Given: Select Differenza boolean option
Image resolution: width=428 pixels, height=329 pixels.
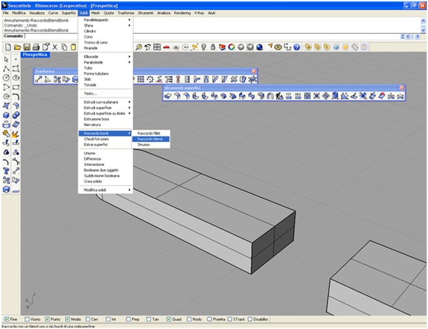Looking at the screenshot, I should (x=106, y=159).
